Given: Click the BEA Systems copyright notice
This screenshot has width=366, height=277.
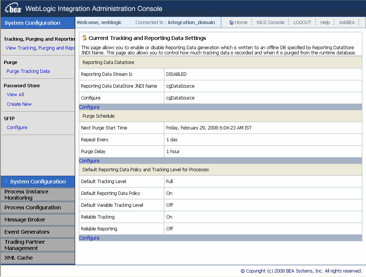Looking at the screenshot, I should (301, 271).
